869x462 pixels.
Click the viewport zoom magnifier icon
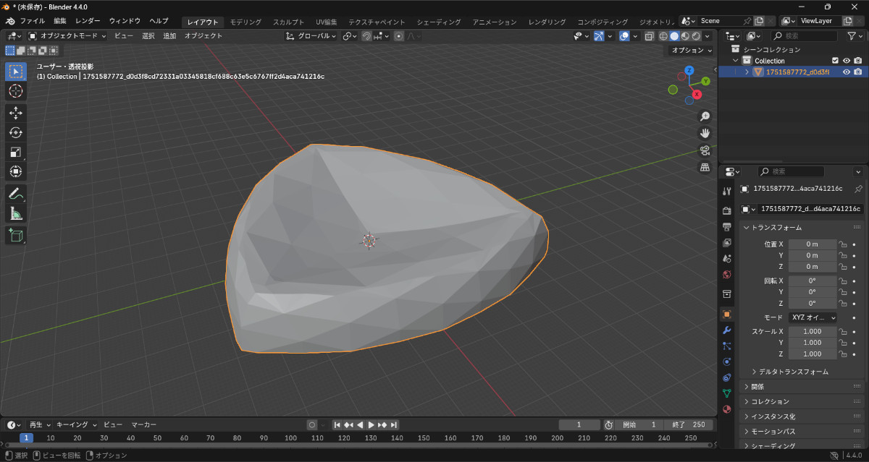tap(705, 116)
